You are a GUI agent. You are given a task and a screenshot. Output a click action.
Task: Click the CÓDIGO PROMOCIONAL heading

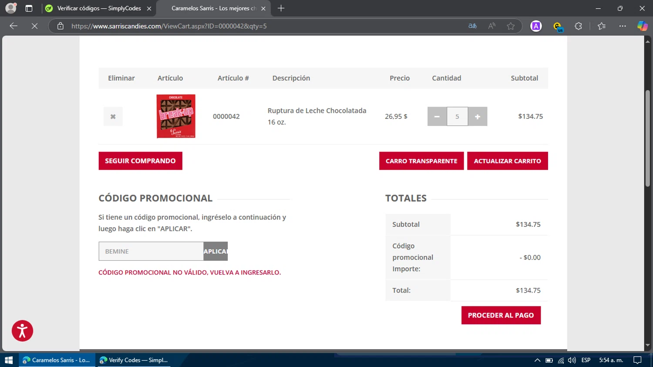pyautogui.click(x=155, y=198)
